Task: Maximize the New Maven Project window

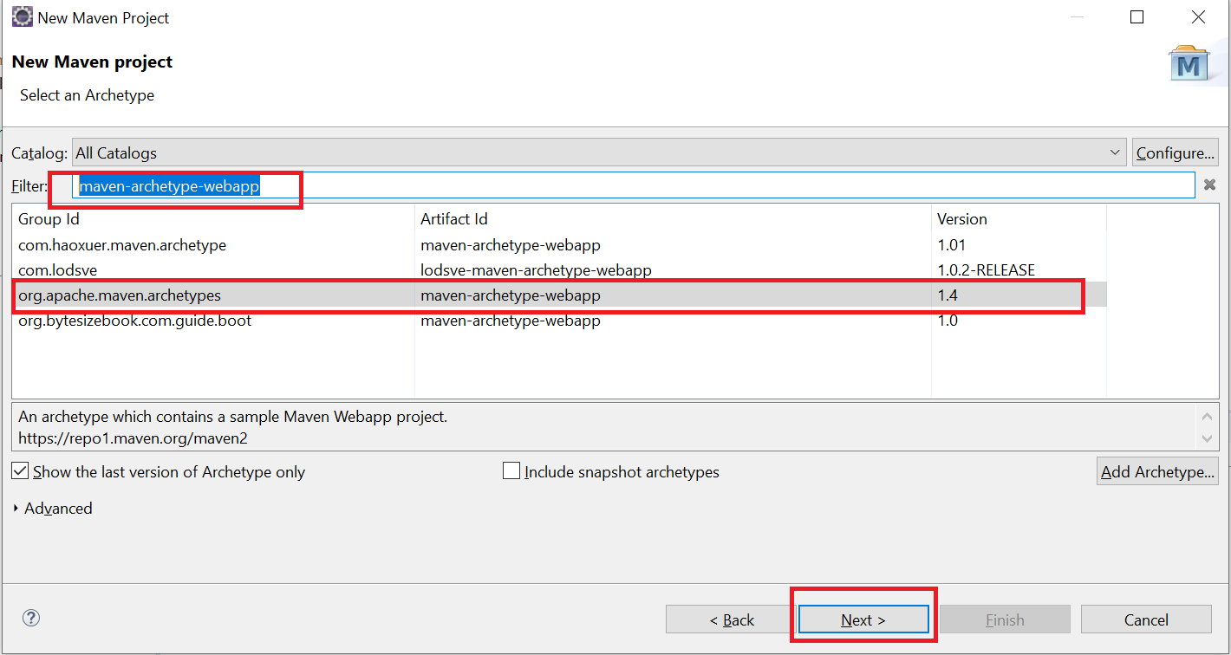Action: coord(1137,17)
